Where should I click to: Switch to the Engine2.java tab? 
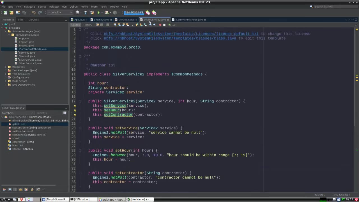pos(102,20)
